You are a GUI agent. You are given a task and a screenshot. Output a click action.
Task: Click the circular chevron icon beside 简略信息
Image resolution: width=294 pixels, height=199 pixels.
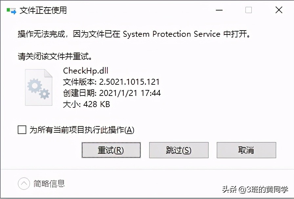pos(24,183)
